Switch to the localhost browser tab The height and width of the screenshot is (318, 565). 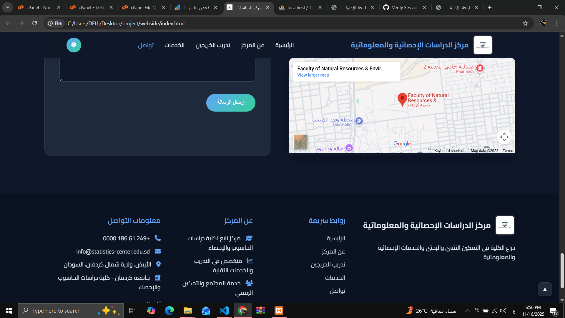pyautogui.click(x=300, y=7)
